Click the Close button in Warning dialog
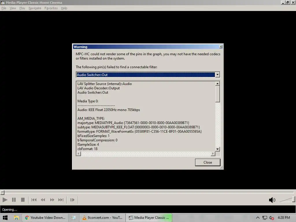296x222 pixels. pos(208,162)
